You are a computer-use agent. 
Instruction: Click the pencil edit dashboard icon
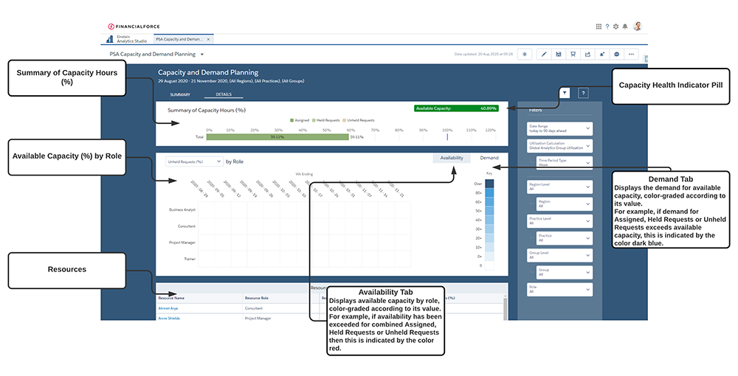[x=544, y=54]
